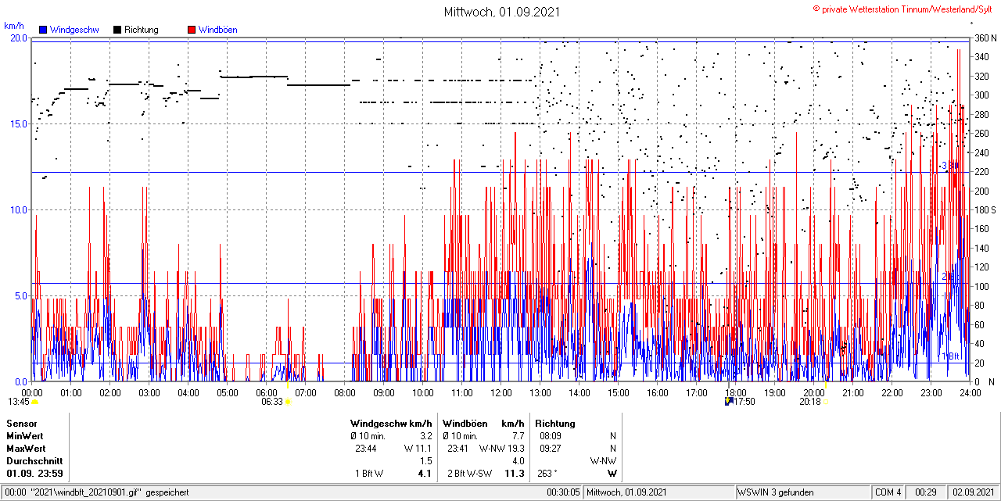Click the Durchschnitt row label

(x=34, y=460)
